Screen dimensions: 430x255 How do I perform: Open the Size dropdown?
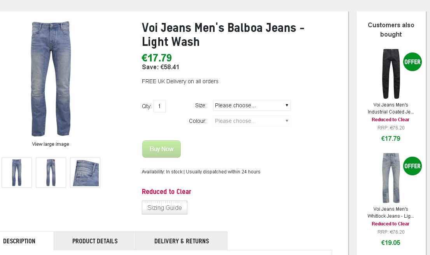(x=252, y=105)
